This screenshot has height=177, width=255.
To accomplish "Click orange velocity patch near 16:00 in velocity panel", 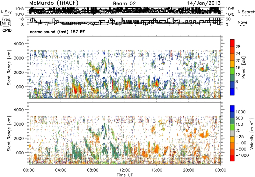I will pos(157,149).
